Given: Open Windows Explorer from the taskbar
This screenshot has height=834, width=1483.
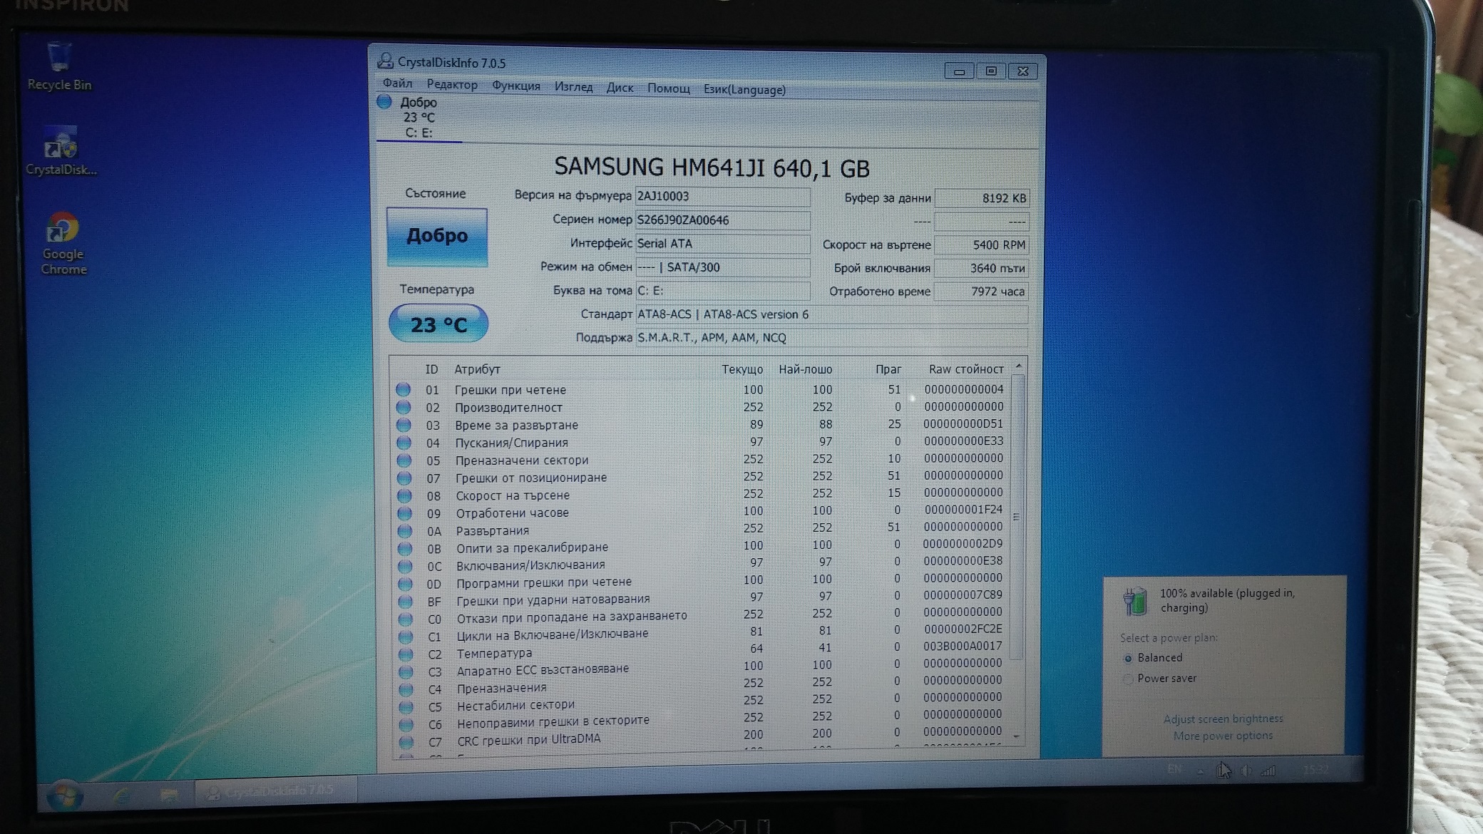Looking at the screenshot, I should (x=169, y=795).
